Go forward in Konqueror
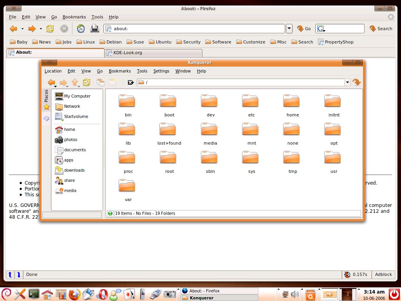The width and height of the screenshot is (401, 301). [63, 82]
